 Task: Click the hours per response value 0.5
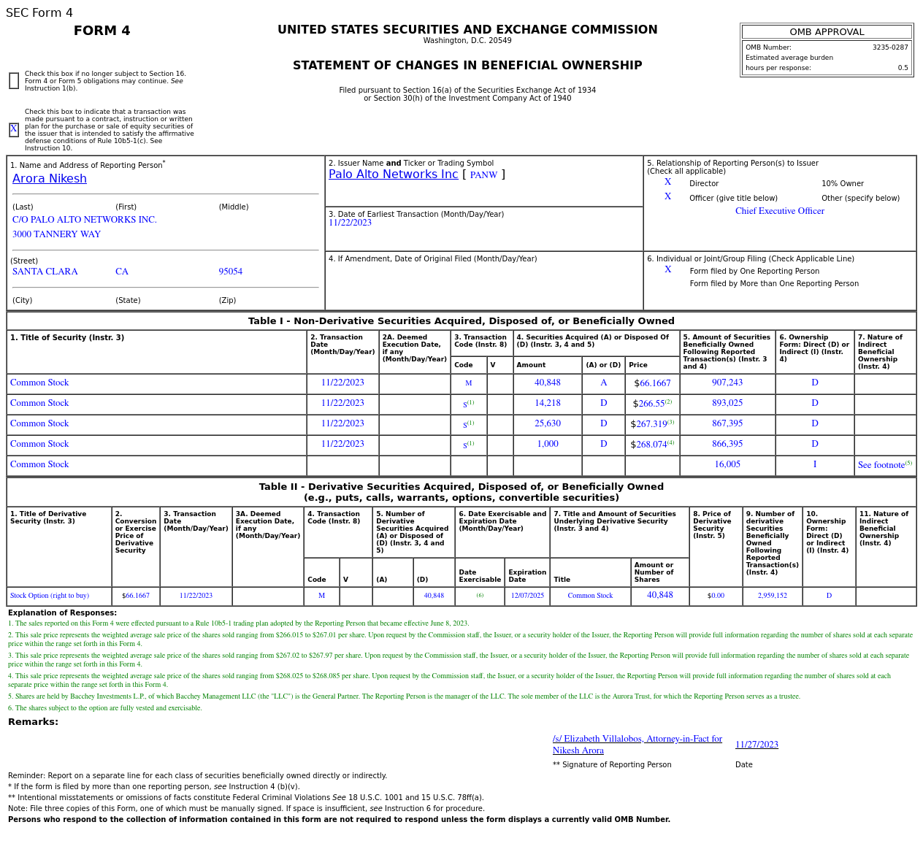903,68
